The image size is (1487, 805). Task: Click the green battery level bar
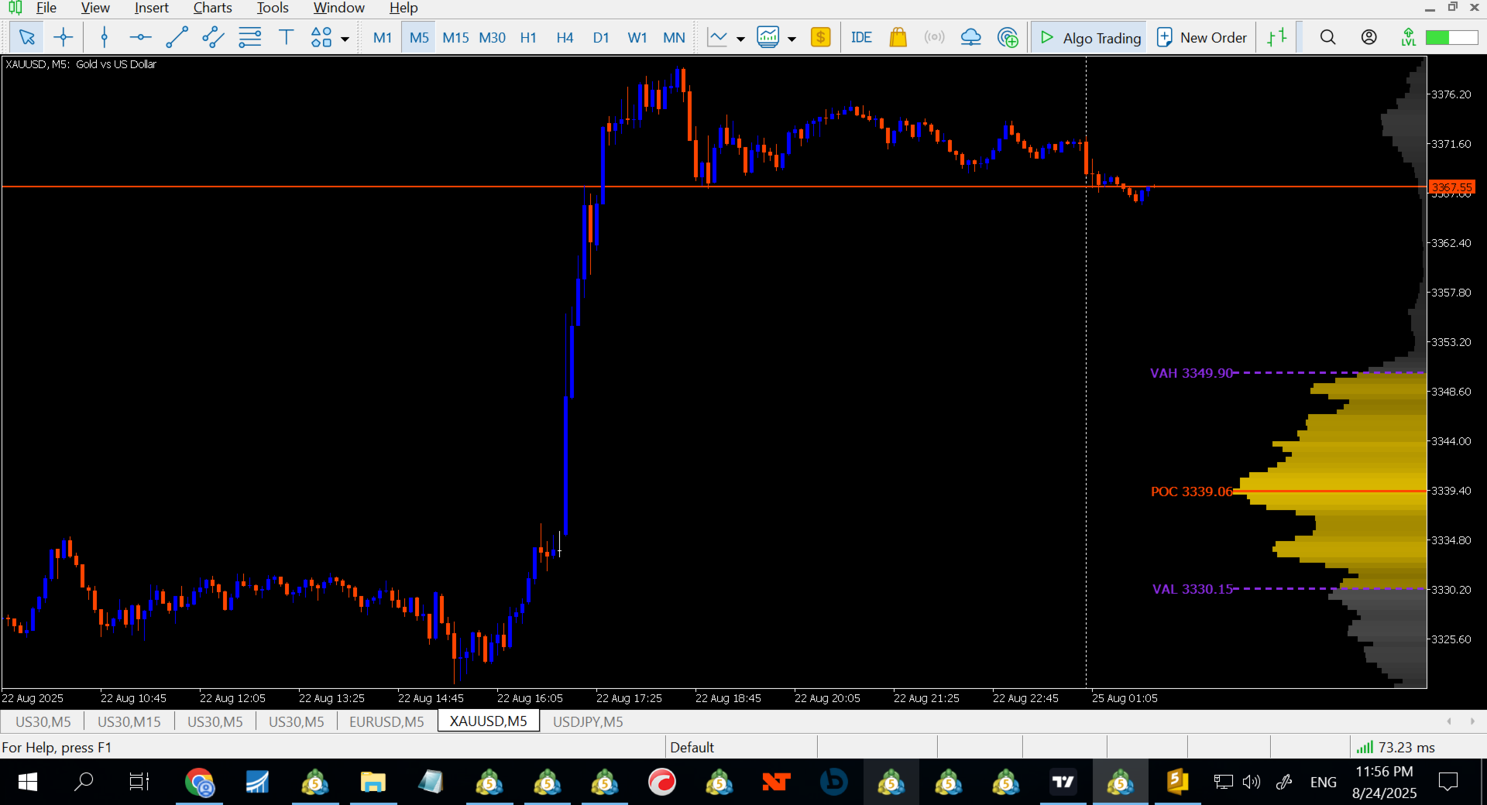tap(1451, 37)
